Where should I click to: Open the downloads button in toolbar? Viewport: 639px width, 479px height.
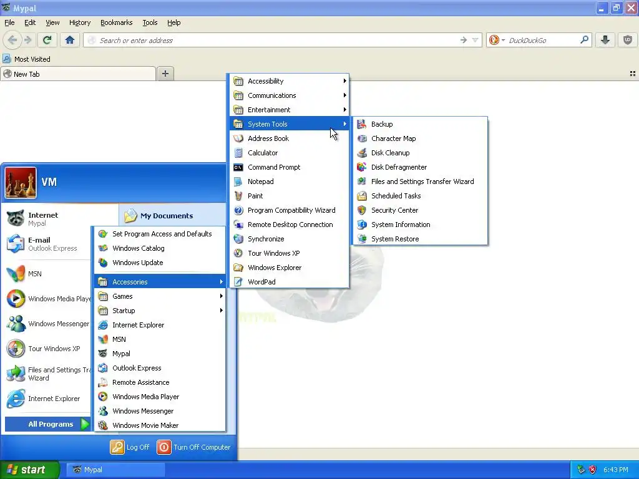click(605, 40)
